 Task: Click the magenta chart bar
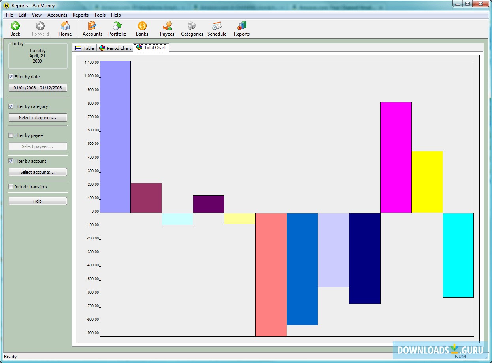(x=396, y=157)
